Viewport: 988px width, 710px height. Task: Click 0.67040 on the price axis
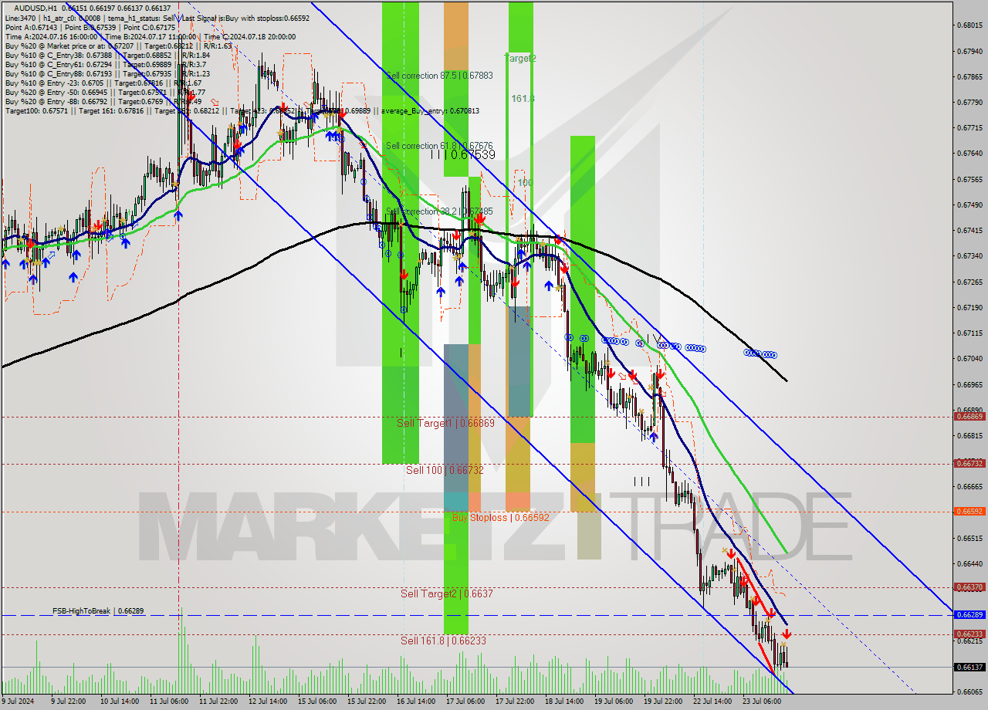[x=969, y=358]
